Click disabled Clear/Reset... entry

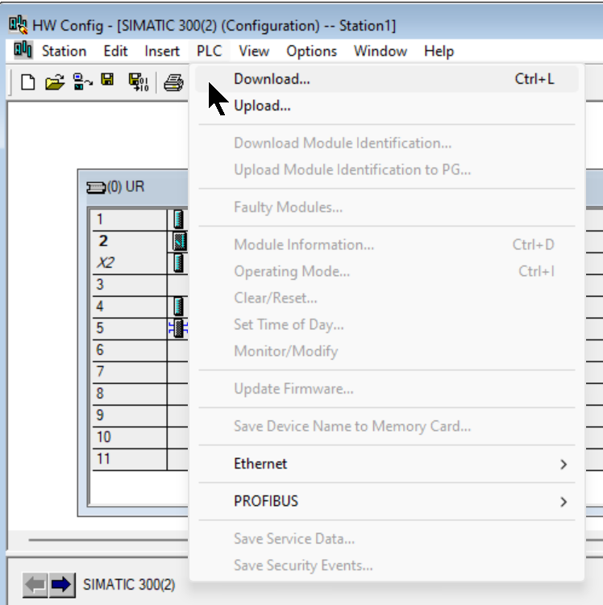coord(387,298)
